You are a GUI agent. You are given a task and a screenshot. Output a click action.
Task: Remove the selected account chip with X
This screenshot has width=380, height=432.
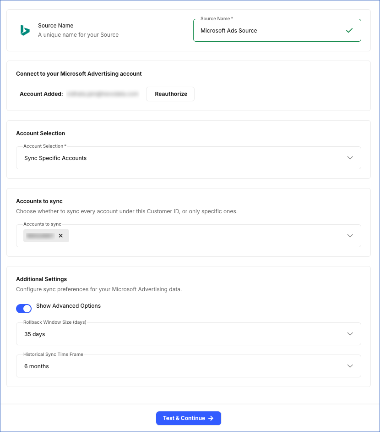pyautogui.click(x=61, y=236)
